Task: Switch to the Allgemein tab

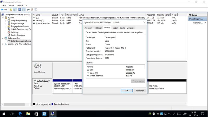Action: coord(88,28)
